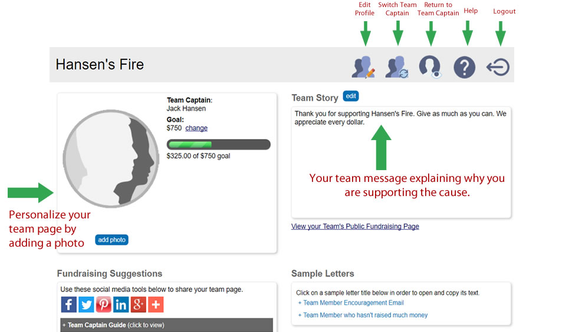Share team page on Twitter

coord(86,304)
